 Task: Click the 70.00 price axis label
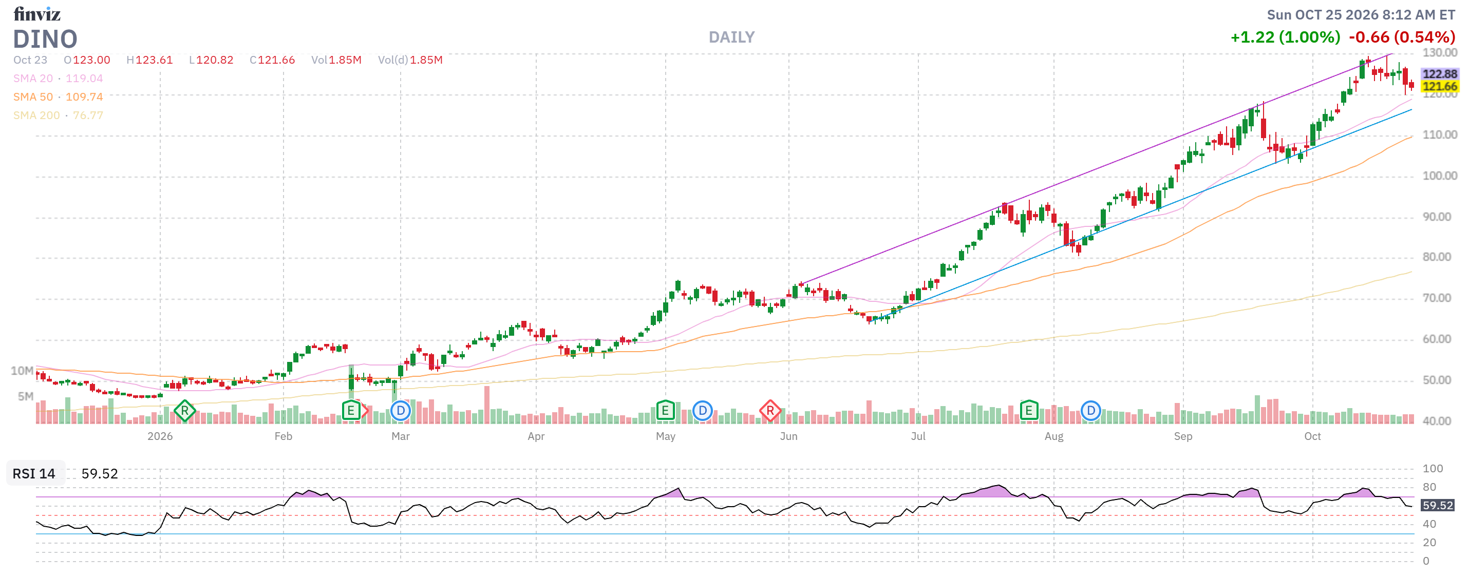[x=1437, y=298]
